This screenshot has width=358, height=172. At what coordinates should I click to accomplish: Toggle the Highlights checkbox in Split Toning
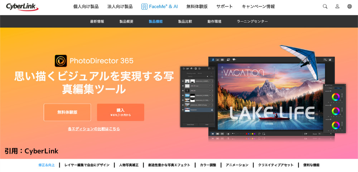[x=330, y=91]
